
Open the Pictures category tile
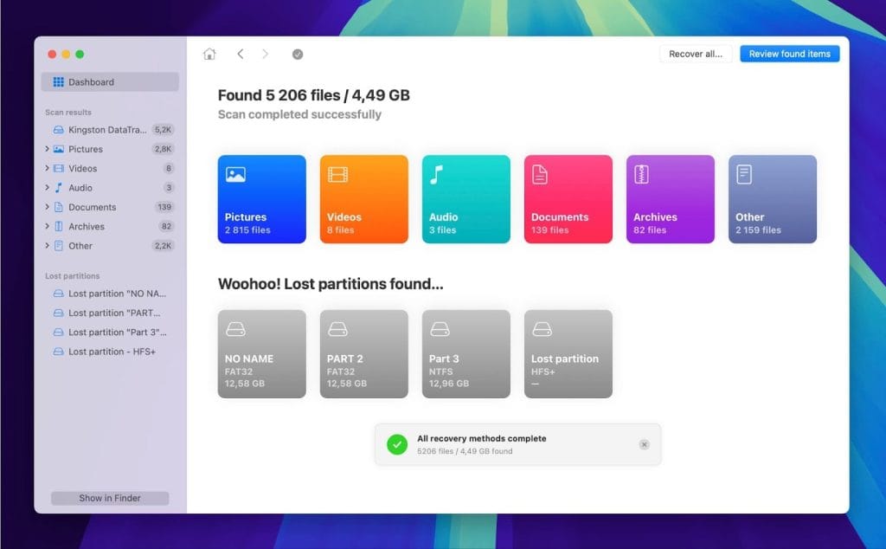point(261,199)
